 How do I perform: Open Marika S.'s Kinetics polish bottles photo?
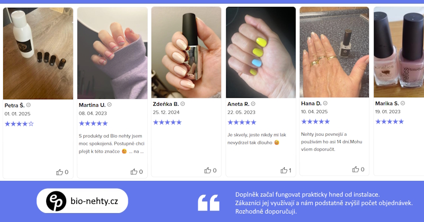399,52
